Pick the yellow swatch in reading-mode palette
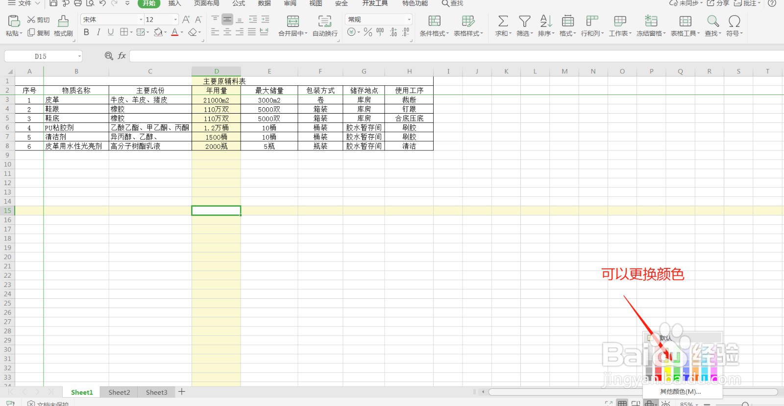Image resolution: width=784 pixels, height=406 pixels. [668, 370]
